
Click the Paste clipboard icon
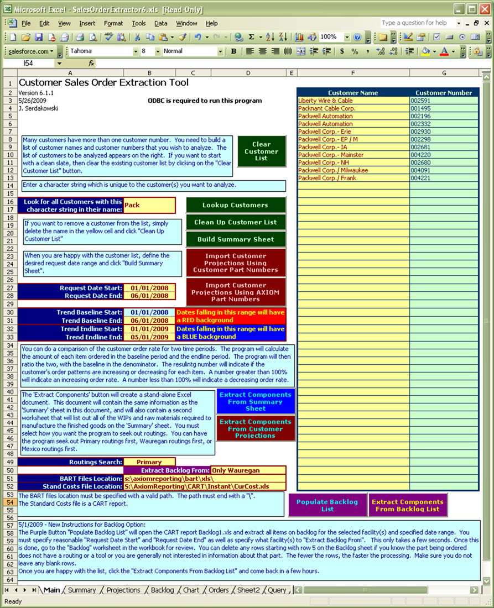[163, 37]
